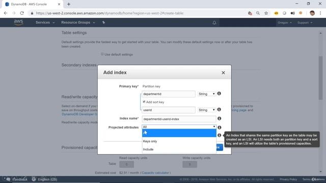Screen dimensions: 326x183
Task: Select Keys only projection option
Action: [x=179, y=141]
